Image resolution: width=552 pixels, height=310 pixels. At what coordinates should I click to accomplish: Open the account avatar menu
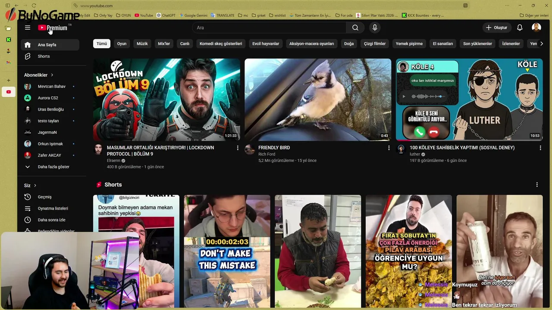click(536, 28)
